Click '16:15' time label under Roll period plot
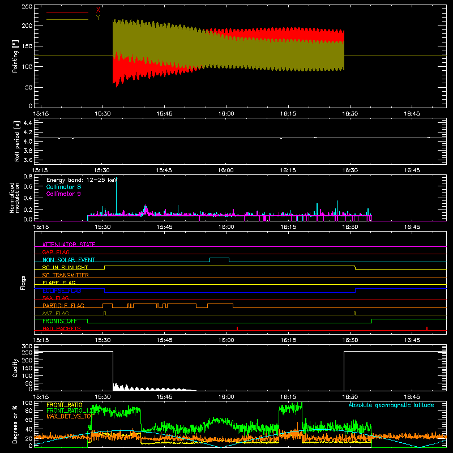This screenshot has height=453, width=453. tap(288, 170)
